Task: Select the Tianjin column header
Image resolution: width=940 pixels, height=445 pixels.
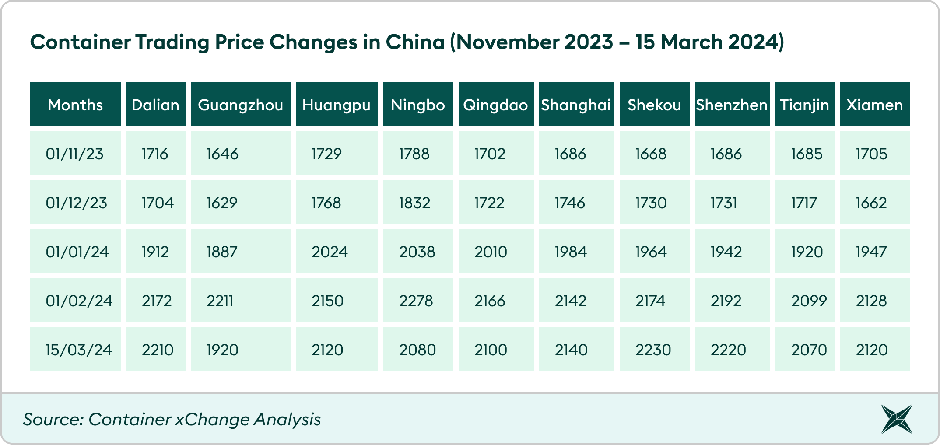Action: [x=805, y=104]
